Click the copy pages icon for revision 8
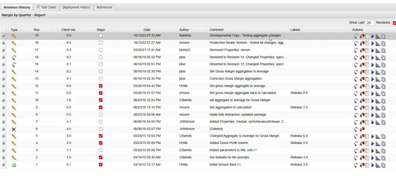The width and height of the screenshot is (396, 176). click(x=383, y=115)
